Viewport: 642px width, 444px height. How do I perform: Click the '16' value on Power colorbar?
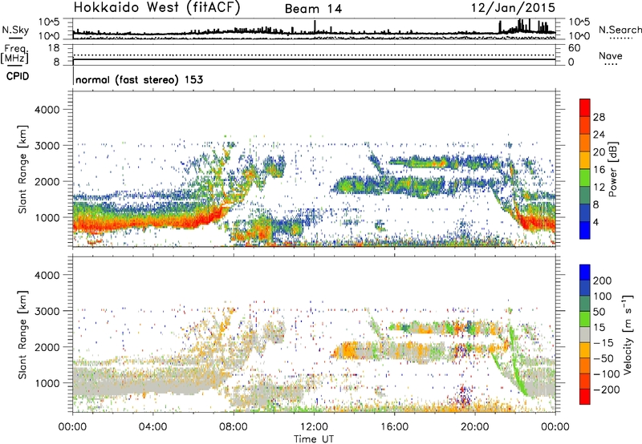[x=599, y=170]
